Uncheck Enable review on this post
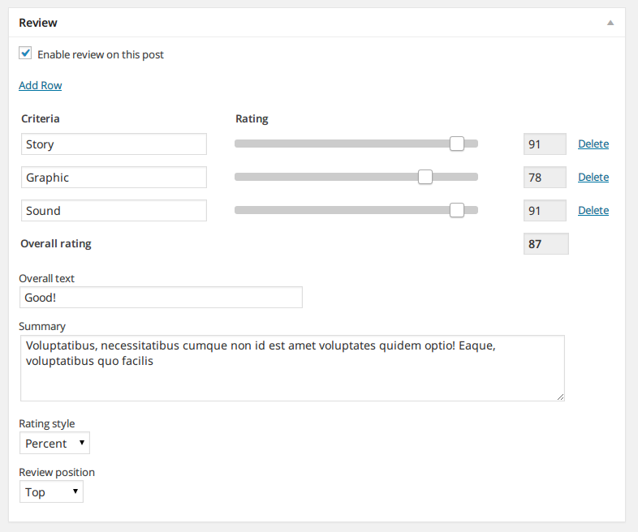Screen dimensions: 638x532 [x=25, y=54]
